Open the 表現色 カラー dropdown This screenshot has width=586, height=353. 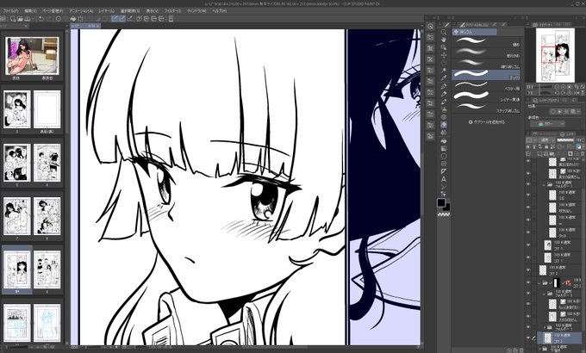click(x=546, y=124)
